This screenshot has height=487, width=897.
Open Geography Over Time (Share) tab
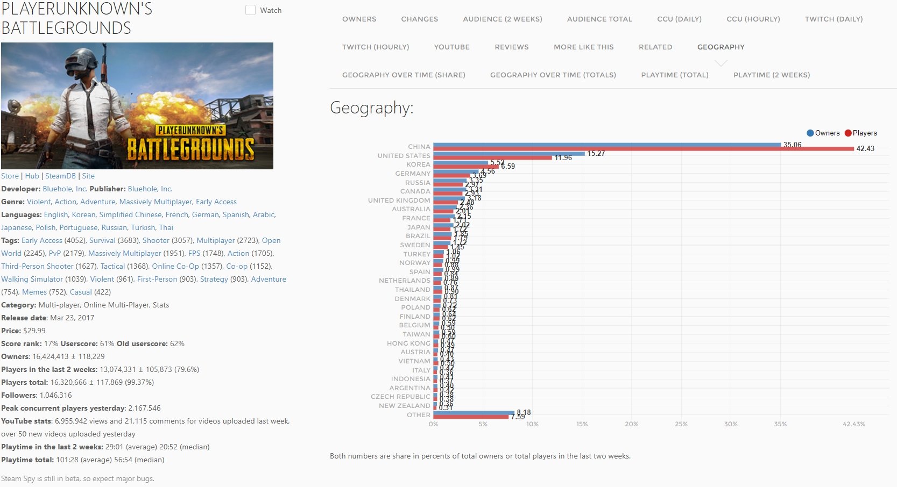point(404,75)
